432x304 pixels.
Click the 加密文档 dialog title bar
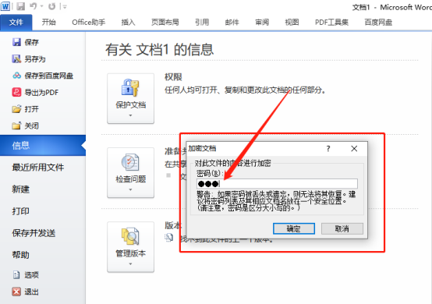click(277, 149)
